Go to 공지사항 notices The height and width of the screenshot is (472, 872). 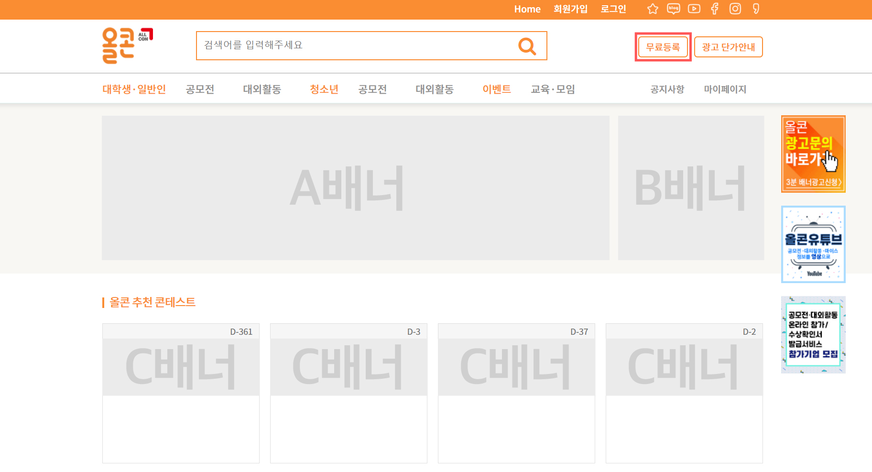click(667, 89)
